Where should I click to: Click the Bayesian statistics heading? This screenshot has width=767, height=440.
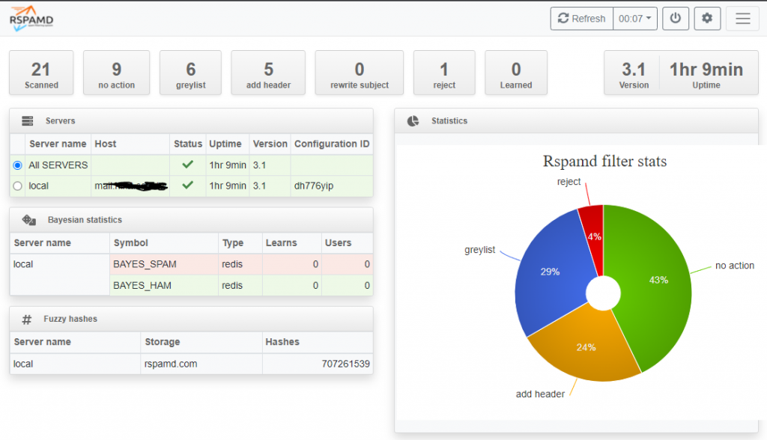click(85, 220)
